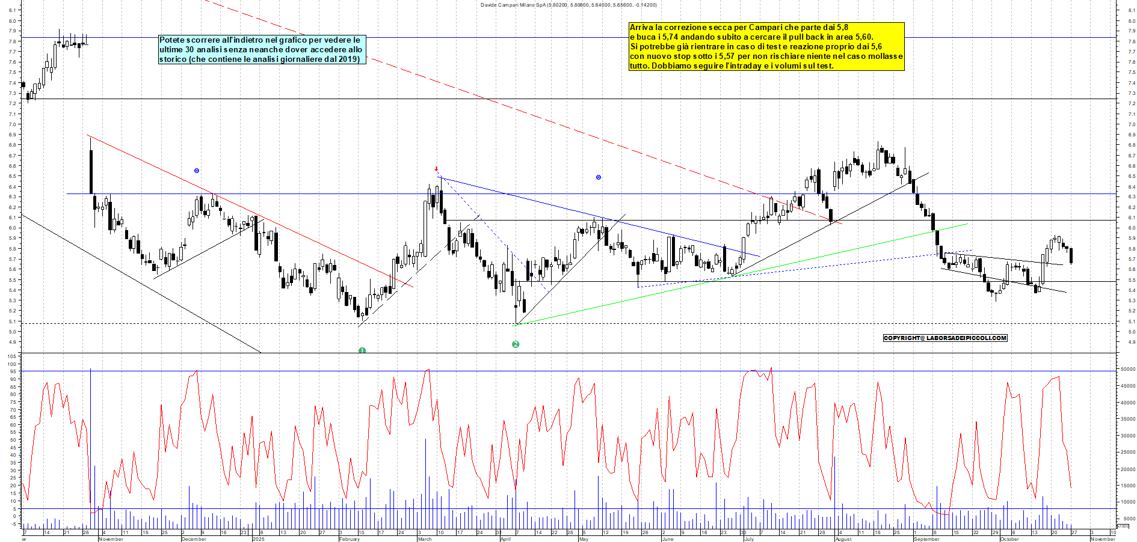Toggle the dotted horizontal line at 5.1
Image resolution: width=1137 pixels, height=542 pixels.
[x=241, y=322]
